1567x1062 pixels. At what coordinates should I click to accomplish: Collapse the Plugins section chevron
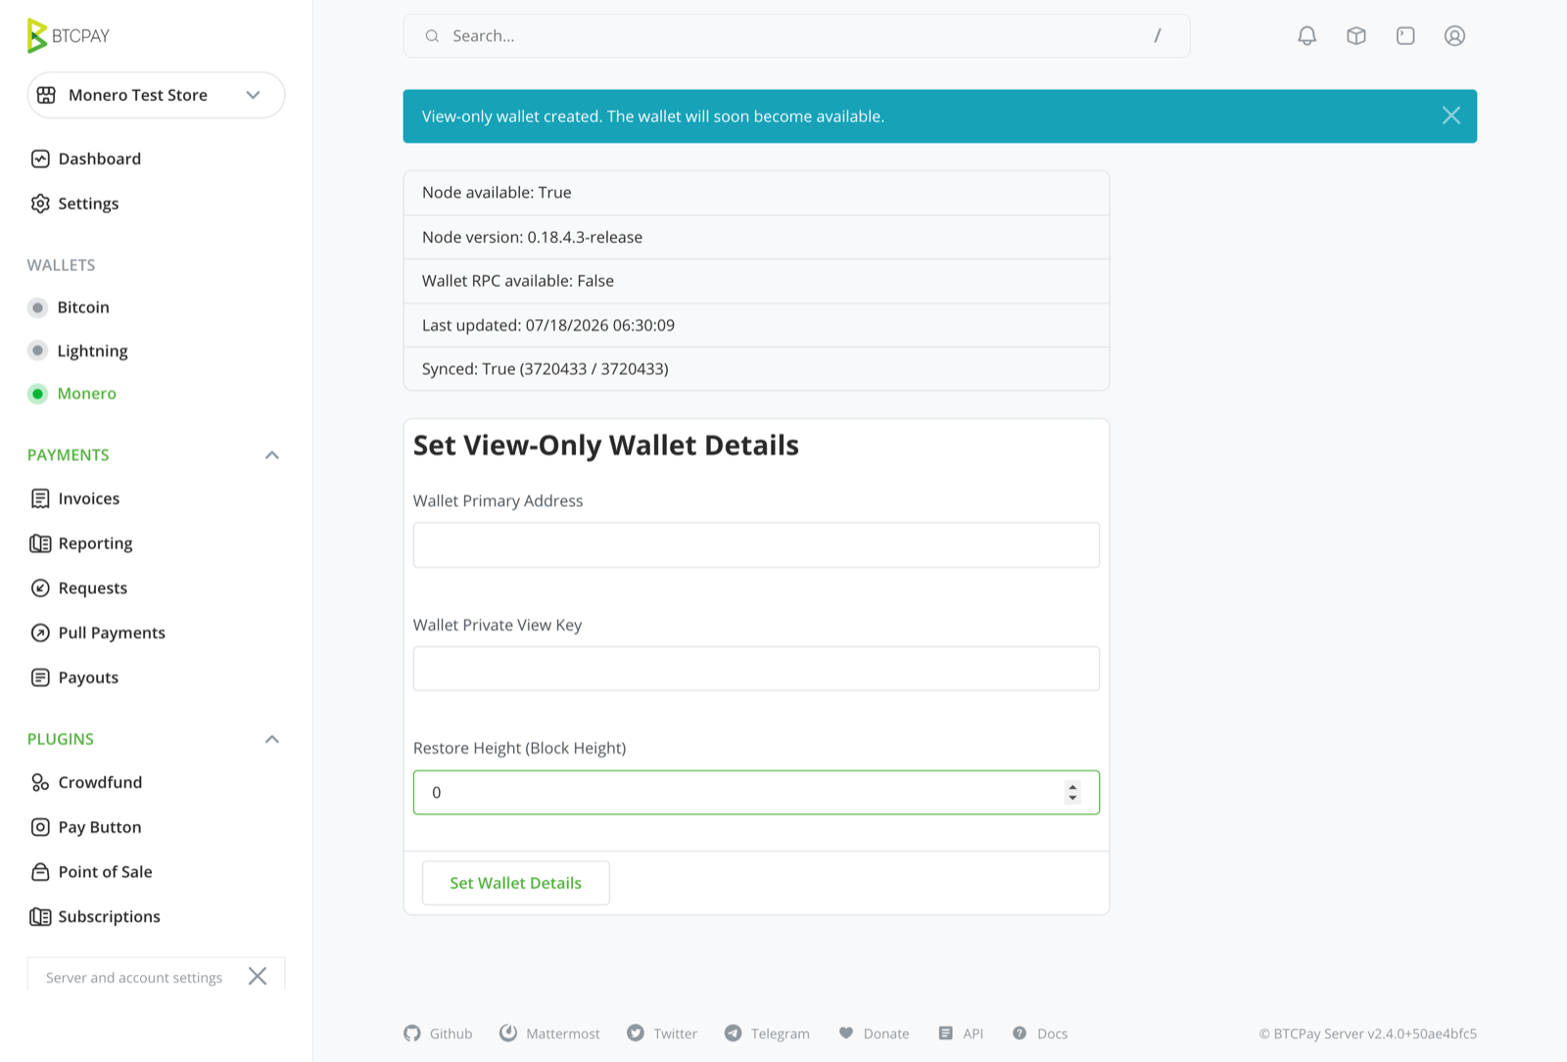pyautogui.click(x=272, y=739)
